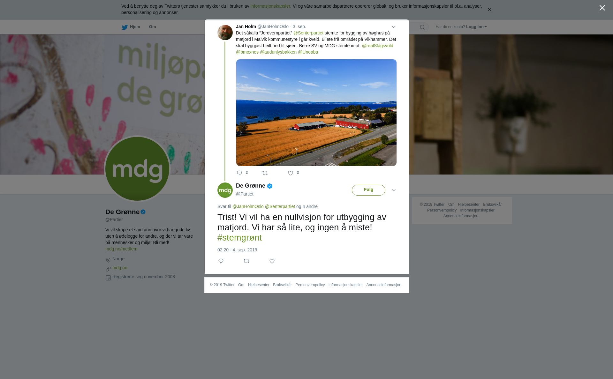This screenshot has width=613, height=379.
Task: Like De Grønne's tweet
Action: tap(272, 261)
